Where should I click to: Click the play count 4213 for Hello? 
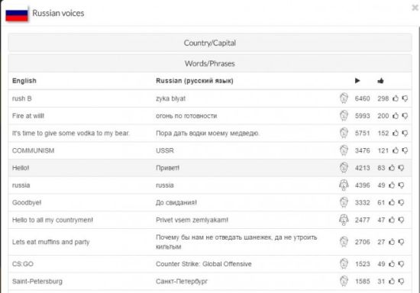click(362, 168)
